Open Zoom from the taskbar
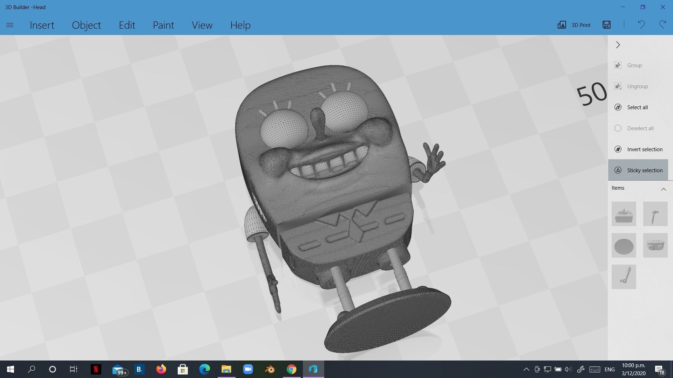Viewport: 673px width, 378px height. click(248, 369)
